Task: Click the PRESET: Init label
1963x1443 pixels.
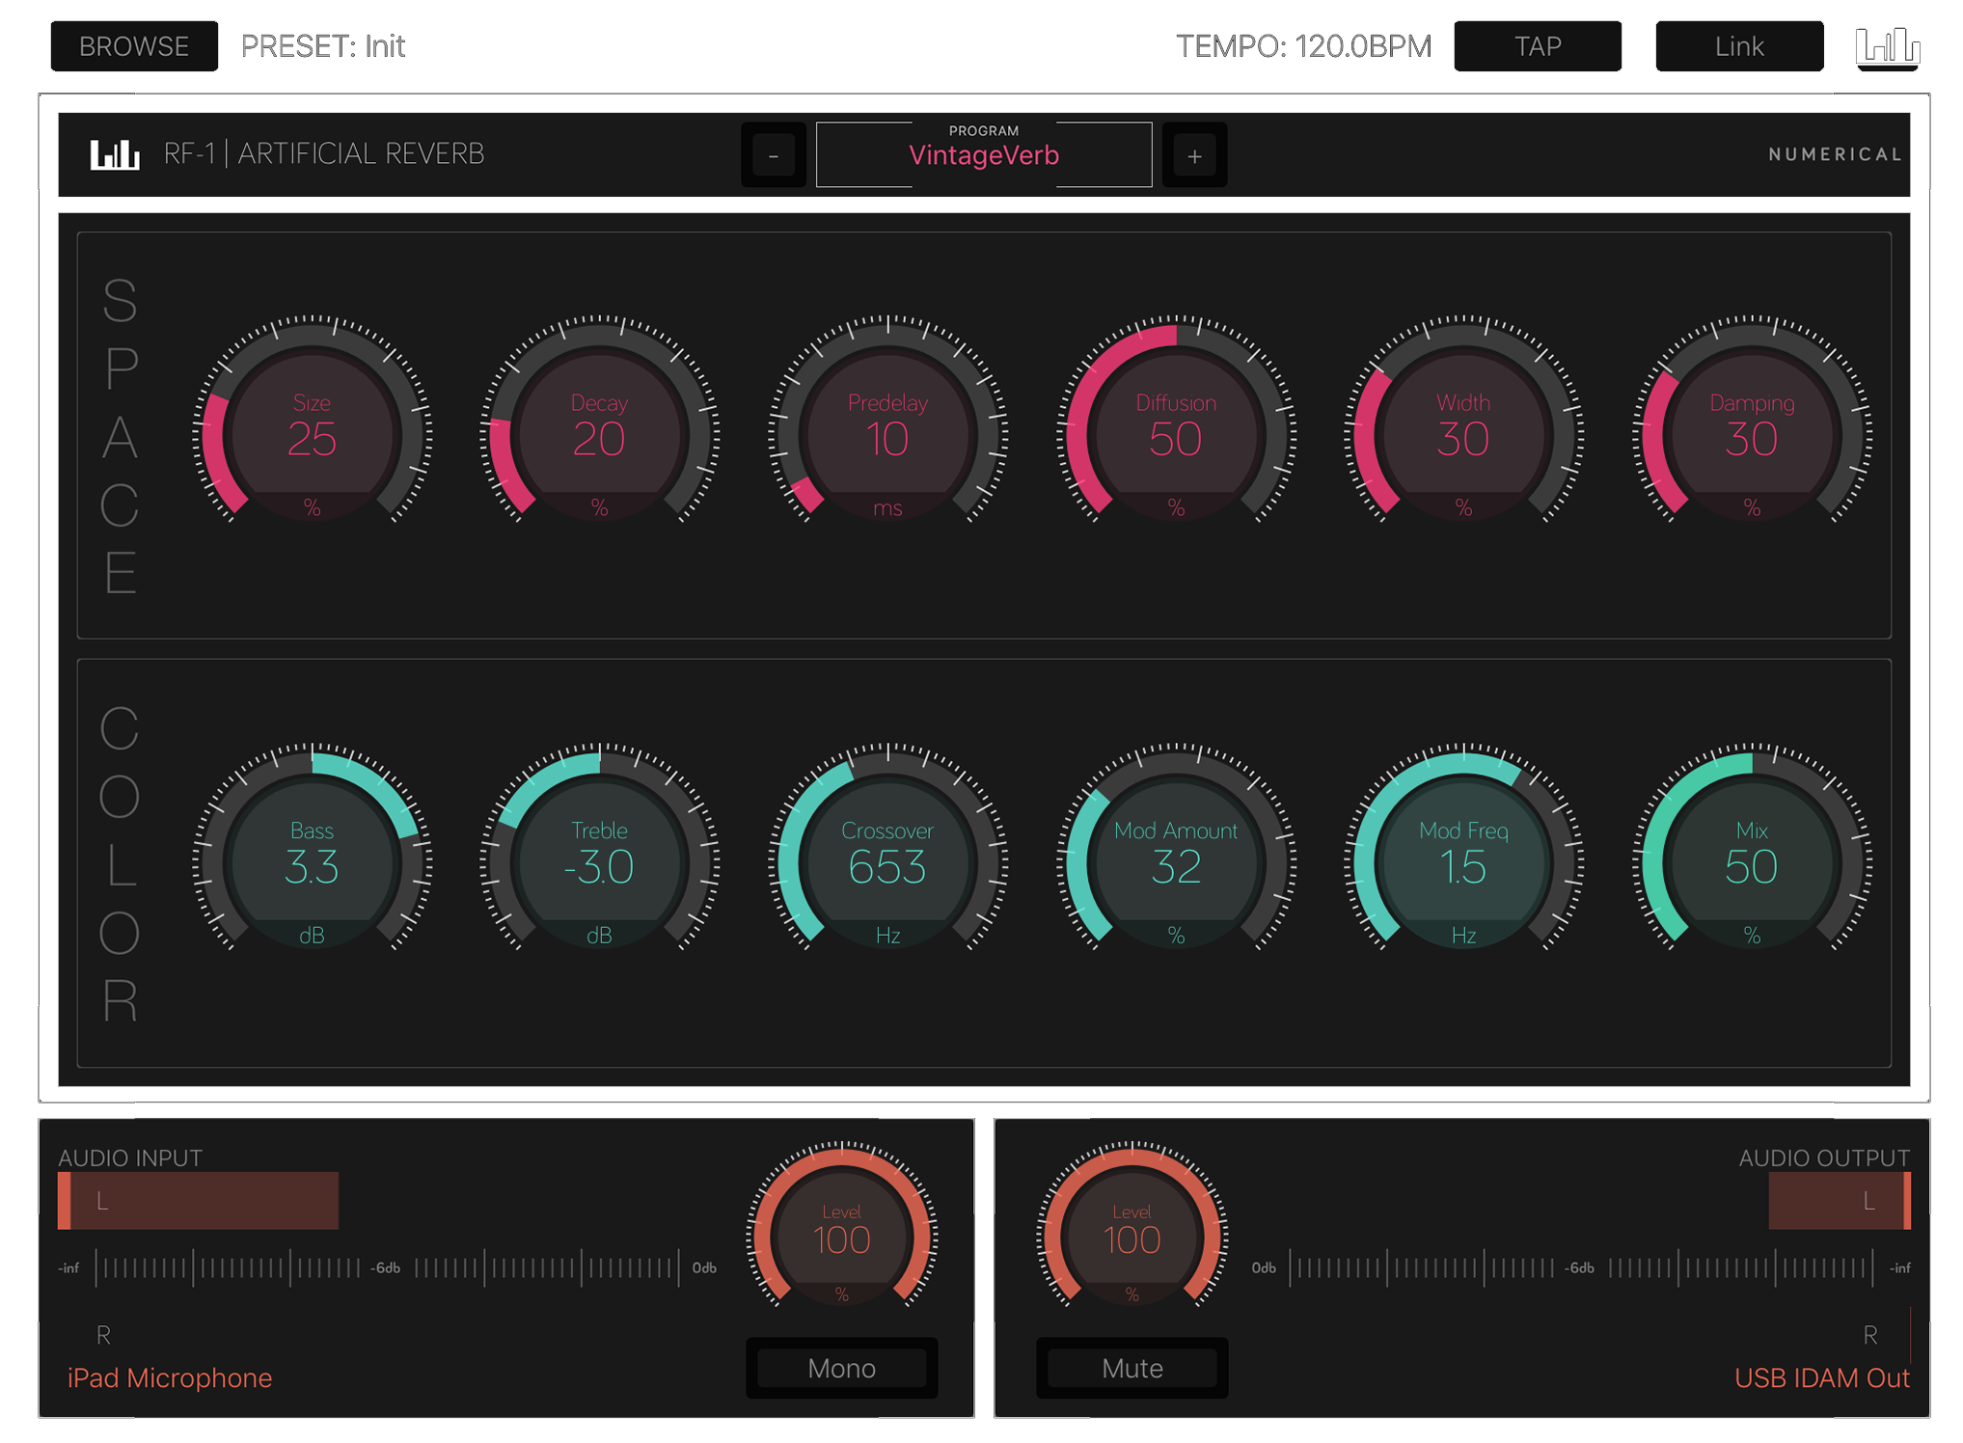Action: click(323, 46)
